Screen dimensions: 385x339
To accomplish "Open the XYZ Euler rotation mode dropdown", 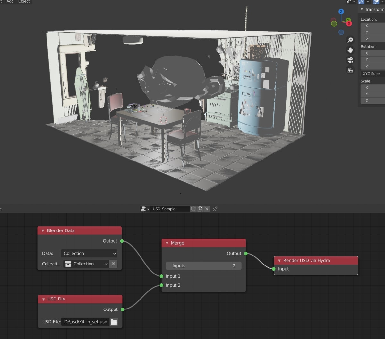I will 373,74.
